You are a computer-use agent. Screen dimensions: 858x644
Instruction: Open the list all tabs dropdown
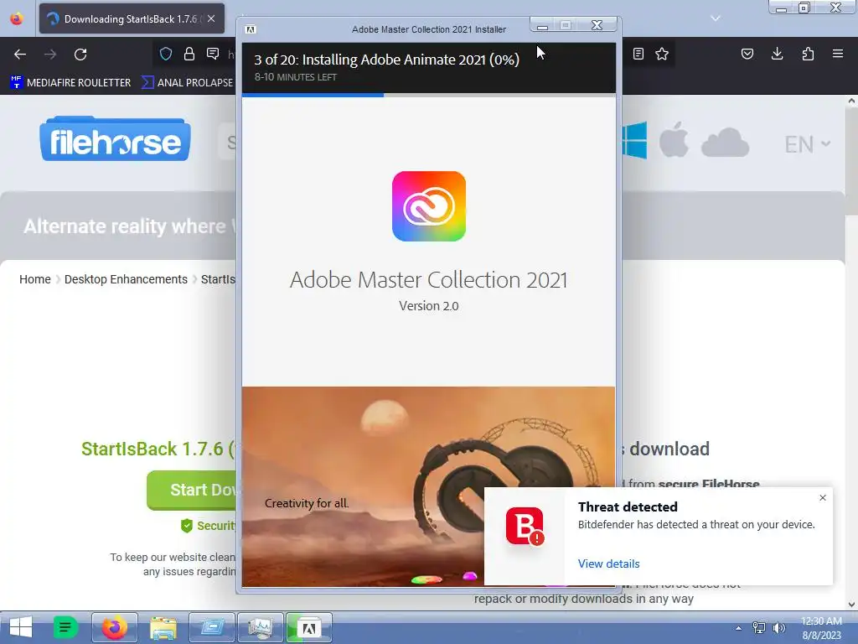[716, 18]
